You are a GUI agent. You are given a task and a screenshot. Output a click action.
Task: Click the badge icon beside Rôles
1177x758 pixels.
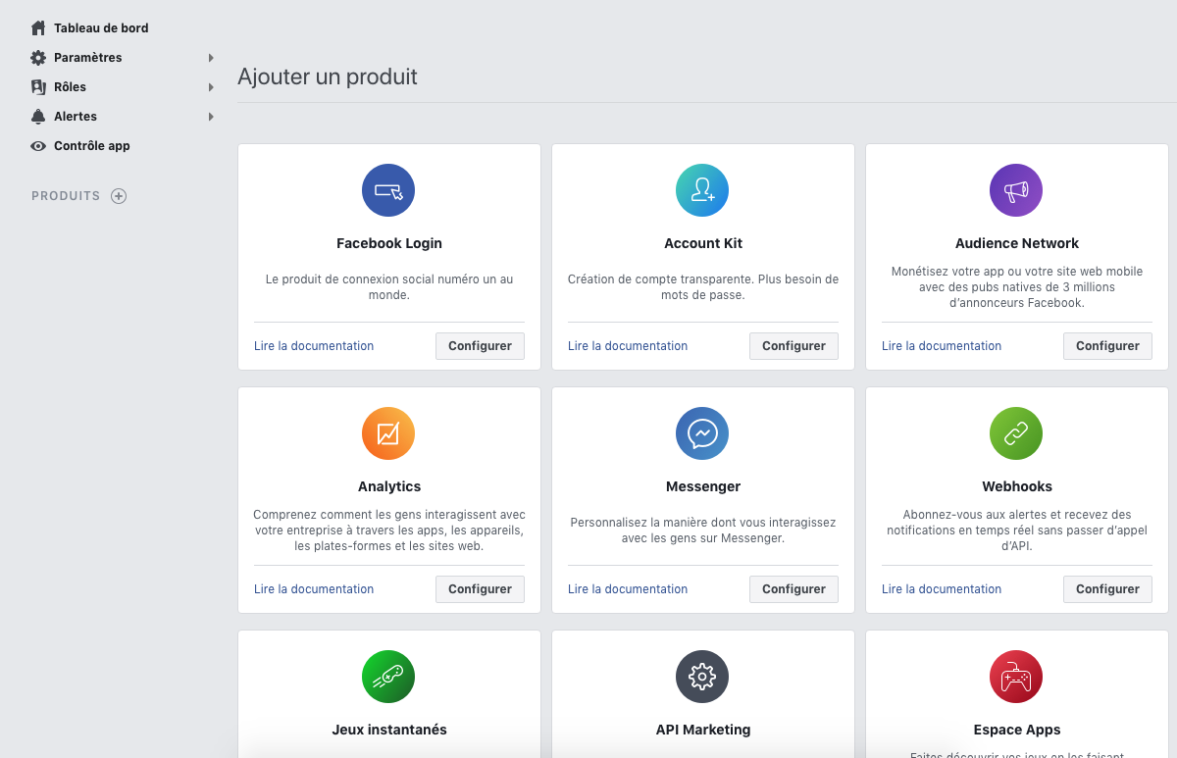click(38, 87)
